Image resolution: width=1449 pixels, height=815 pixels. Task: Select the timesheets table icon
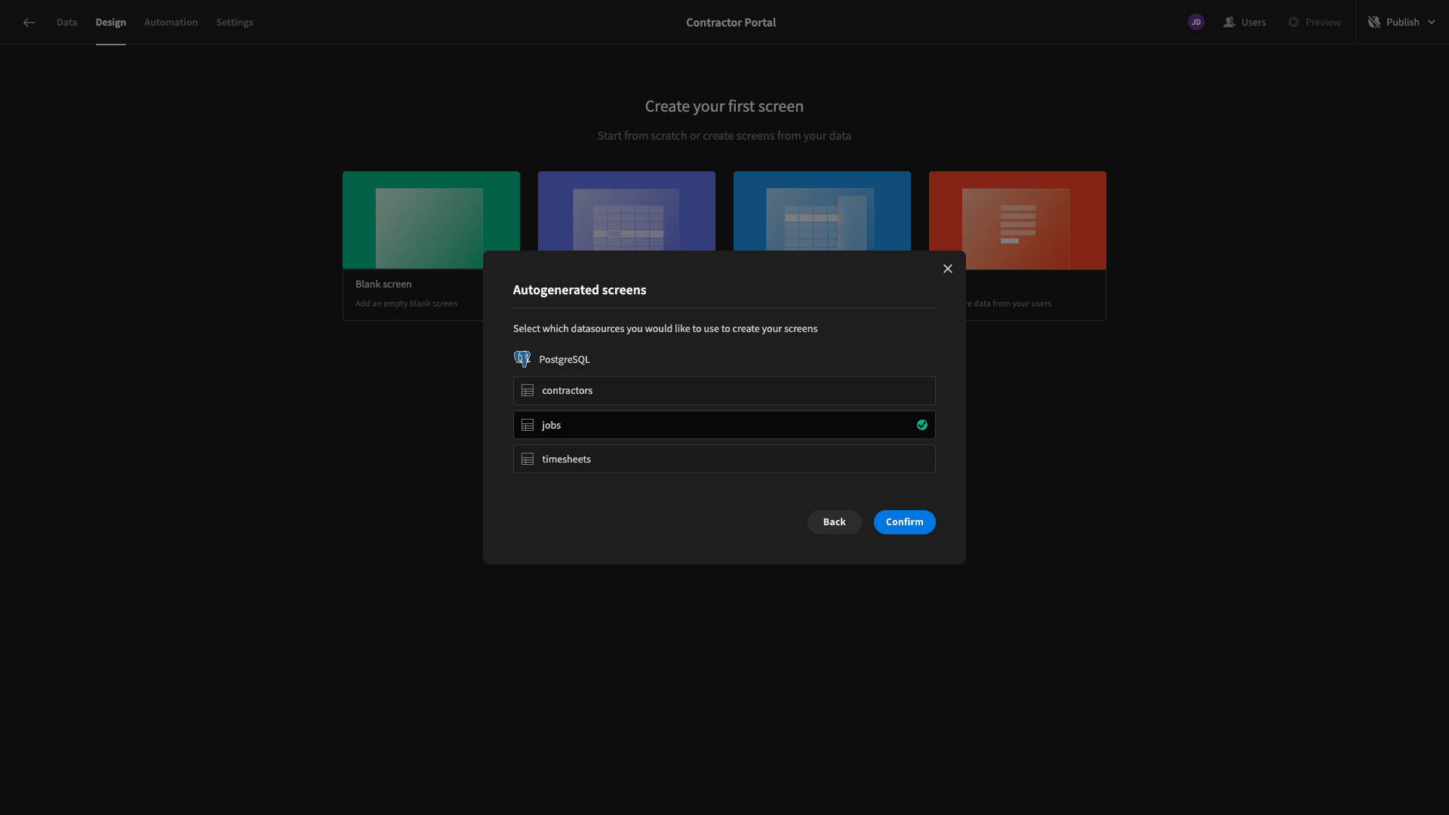tap(528, 459)
